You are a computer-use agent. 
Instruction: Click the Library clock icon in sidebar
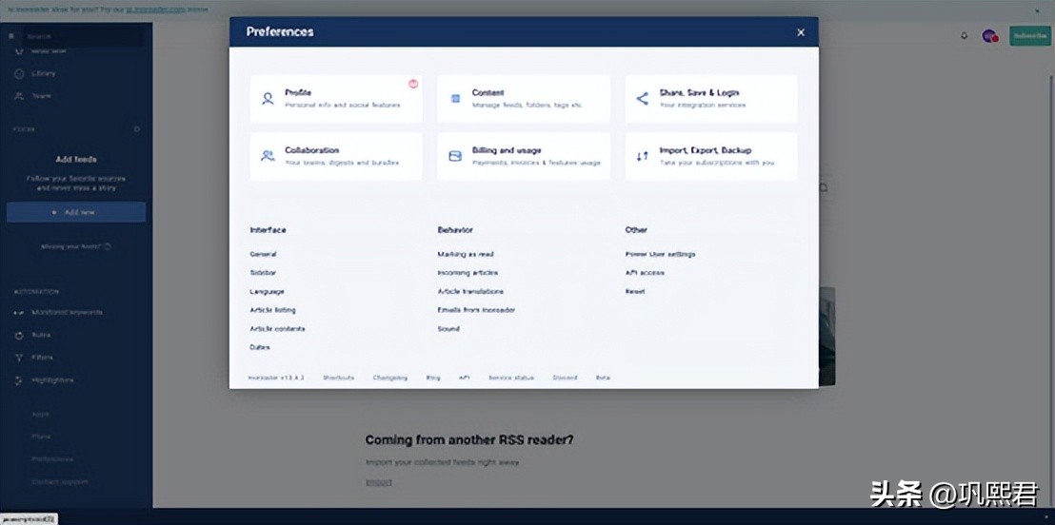point(19,73)
